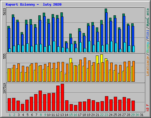Click the red KB bar for day 12
Image resolution: width=151 pixels, height=118 pixels.
[58, 98]
